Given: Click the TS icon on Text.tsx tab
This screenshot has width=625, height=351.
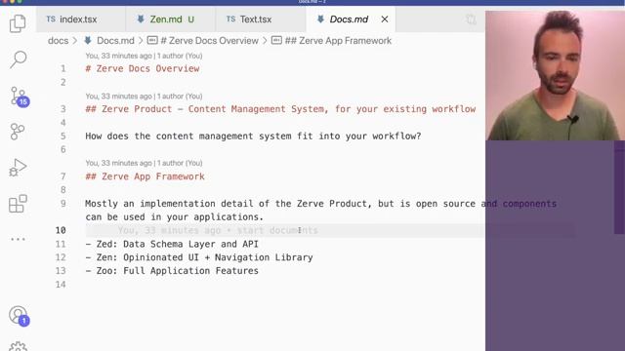Looking at the screenshot, I should click(230, 19).
